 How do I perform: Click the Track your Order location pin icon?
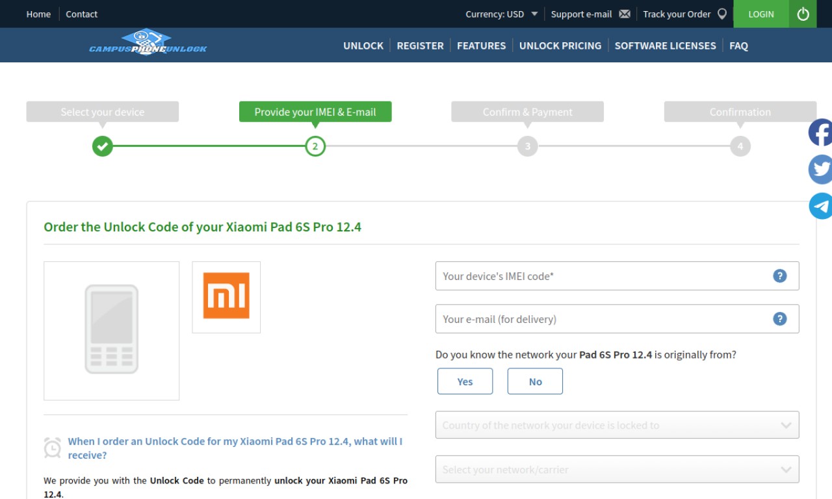722,14
